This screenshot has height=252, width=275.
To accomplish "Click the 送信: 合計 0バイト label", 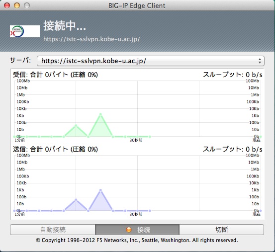I will [x=55, y=149].
